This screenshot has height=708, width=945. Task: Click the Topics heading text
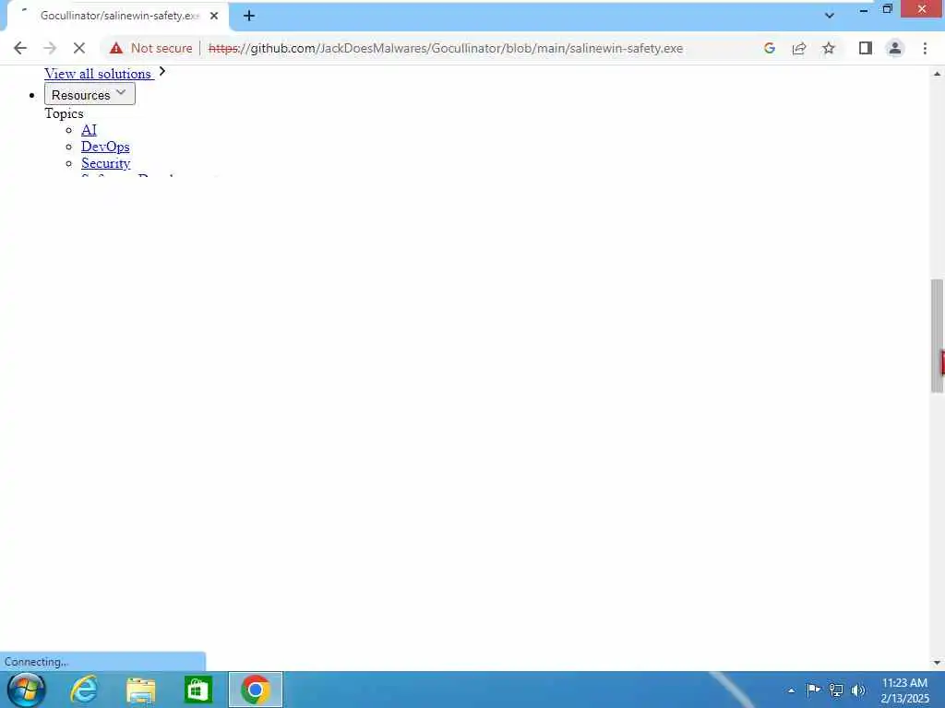(64, 113)
